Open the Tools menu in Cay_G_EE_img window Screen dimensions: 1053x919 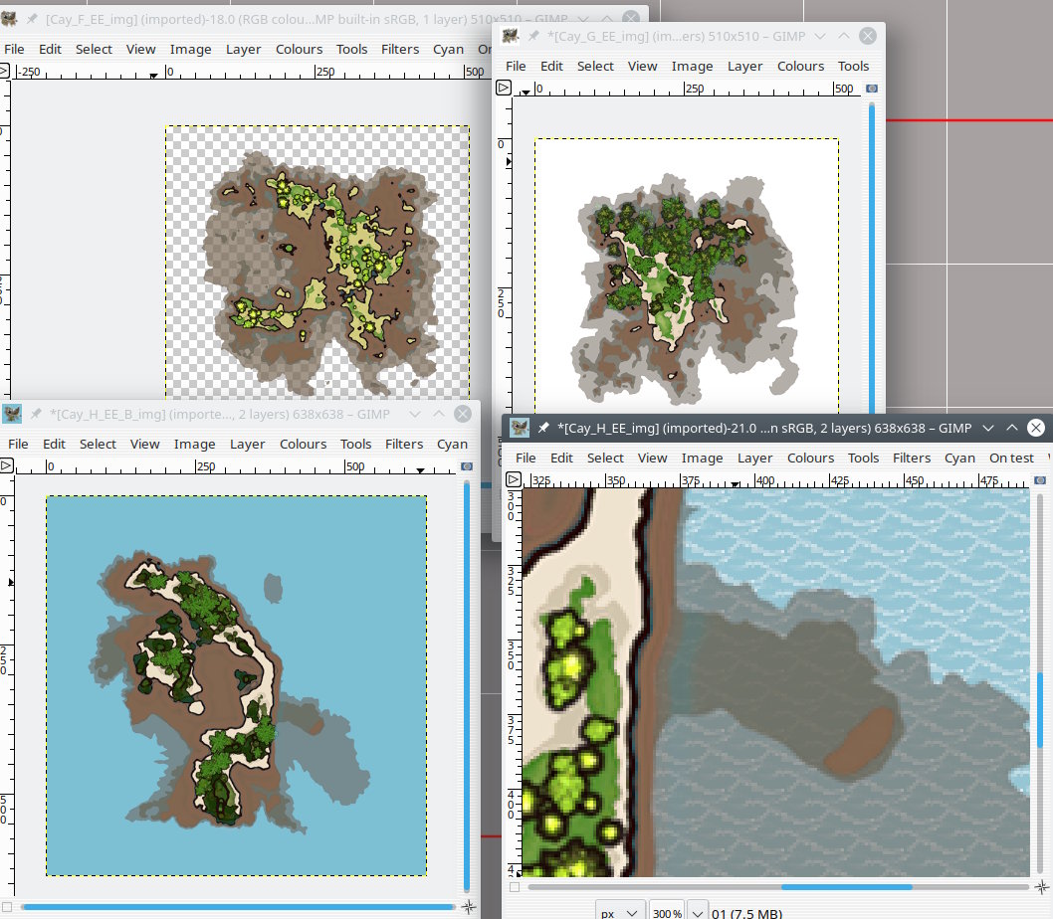853,66
